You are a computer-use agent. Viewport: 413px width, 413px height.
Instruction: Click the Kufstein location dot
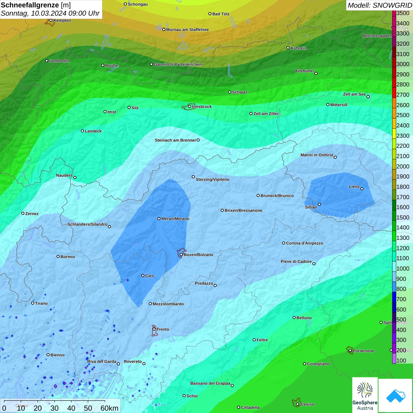[288, 48]
